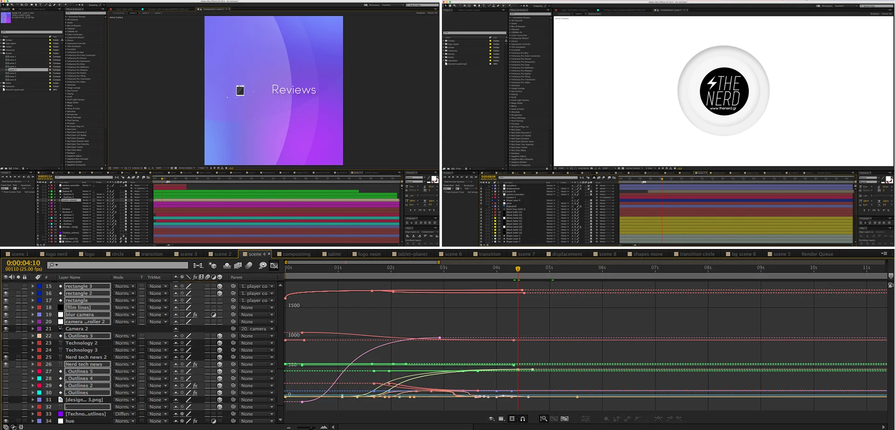
Task: Open the timeline panel options menu
Action: pyautogui.click(x=884, y=254)
